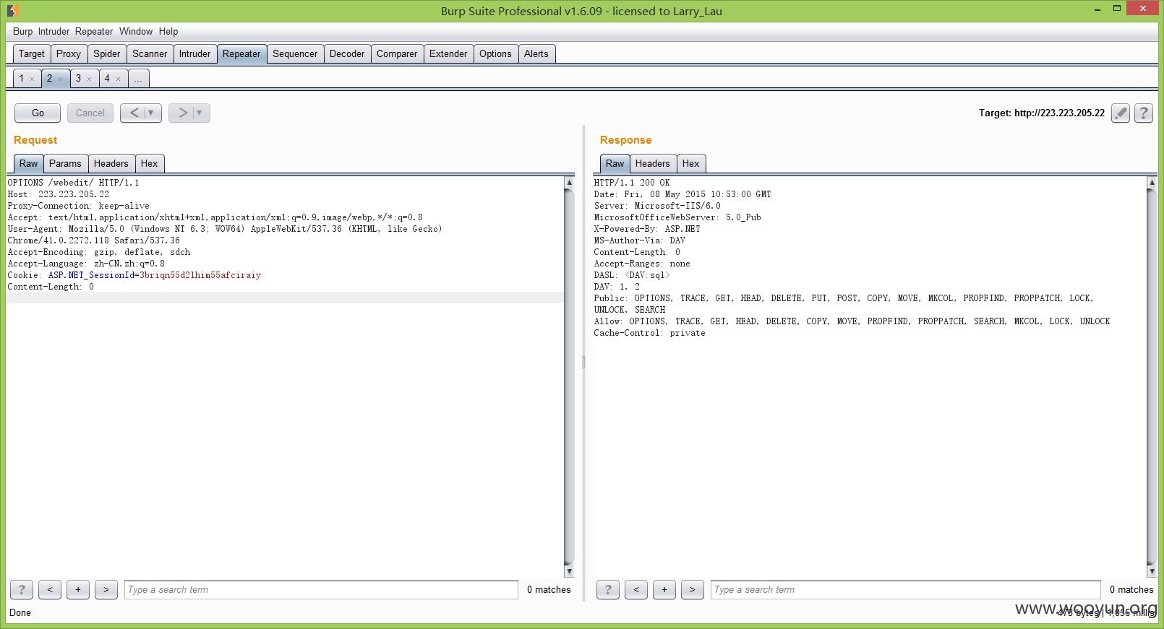This screenshot has width=1164, height=629.
Task: Show the Request Hex view
Action: pyautogui.click(x=150, y=163)
